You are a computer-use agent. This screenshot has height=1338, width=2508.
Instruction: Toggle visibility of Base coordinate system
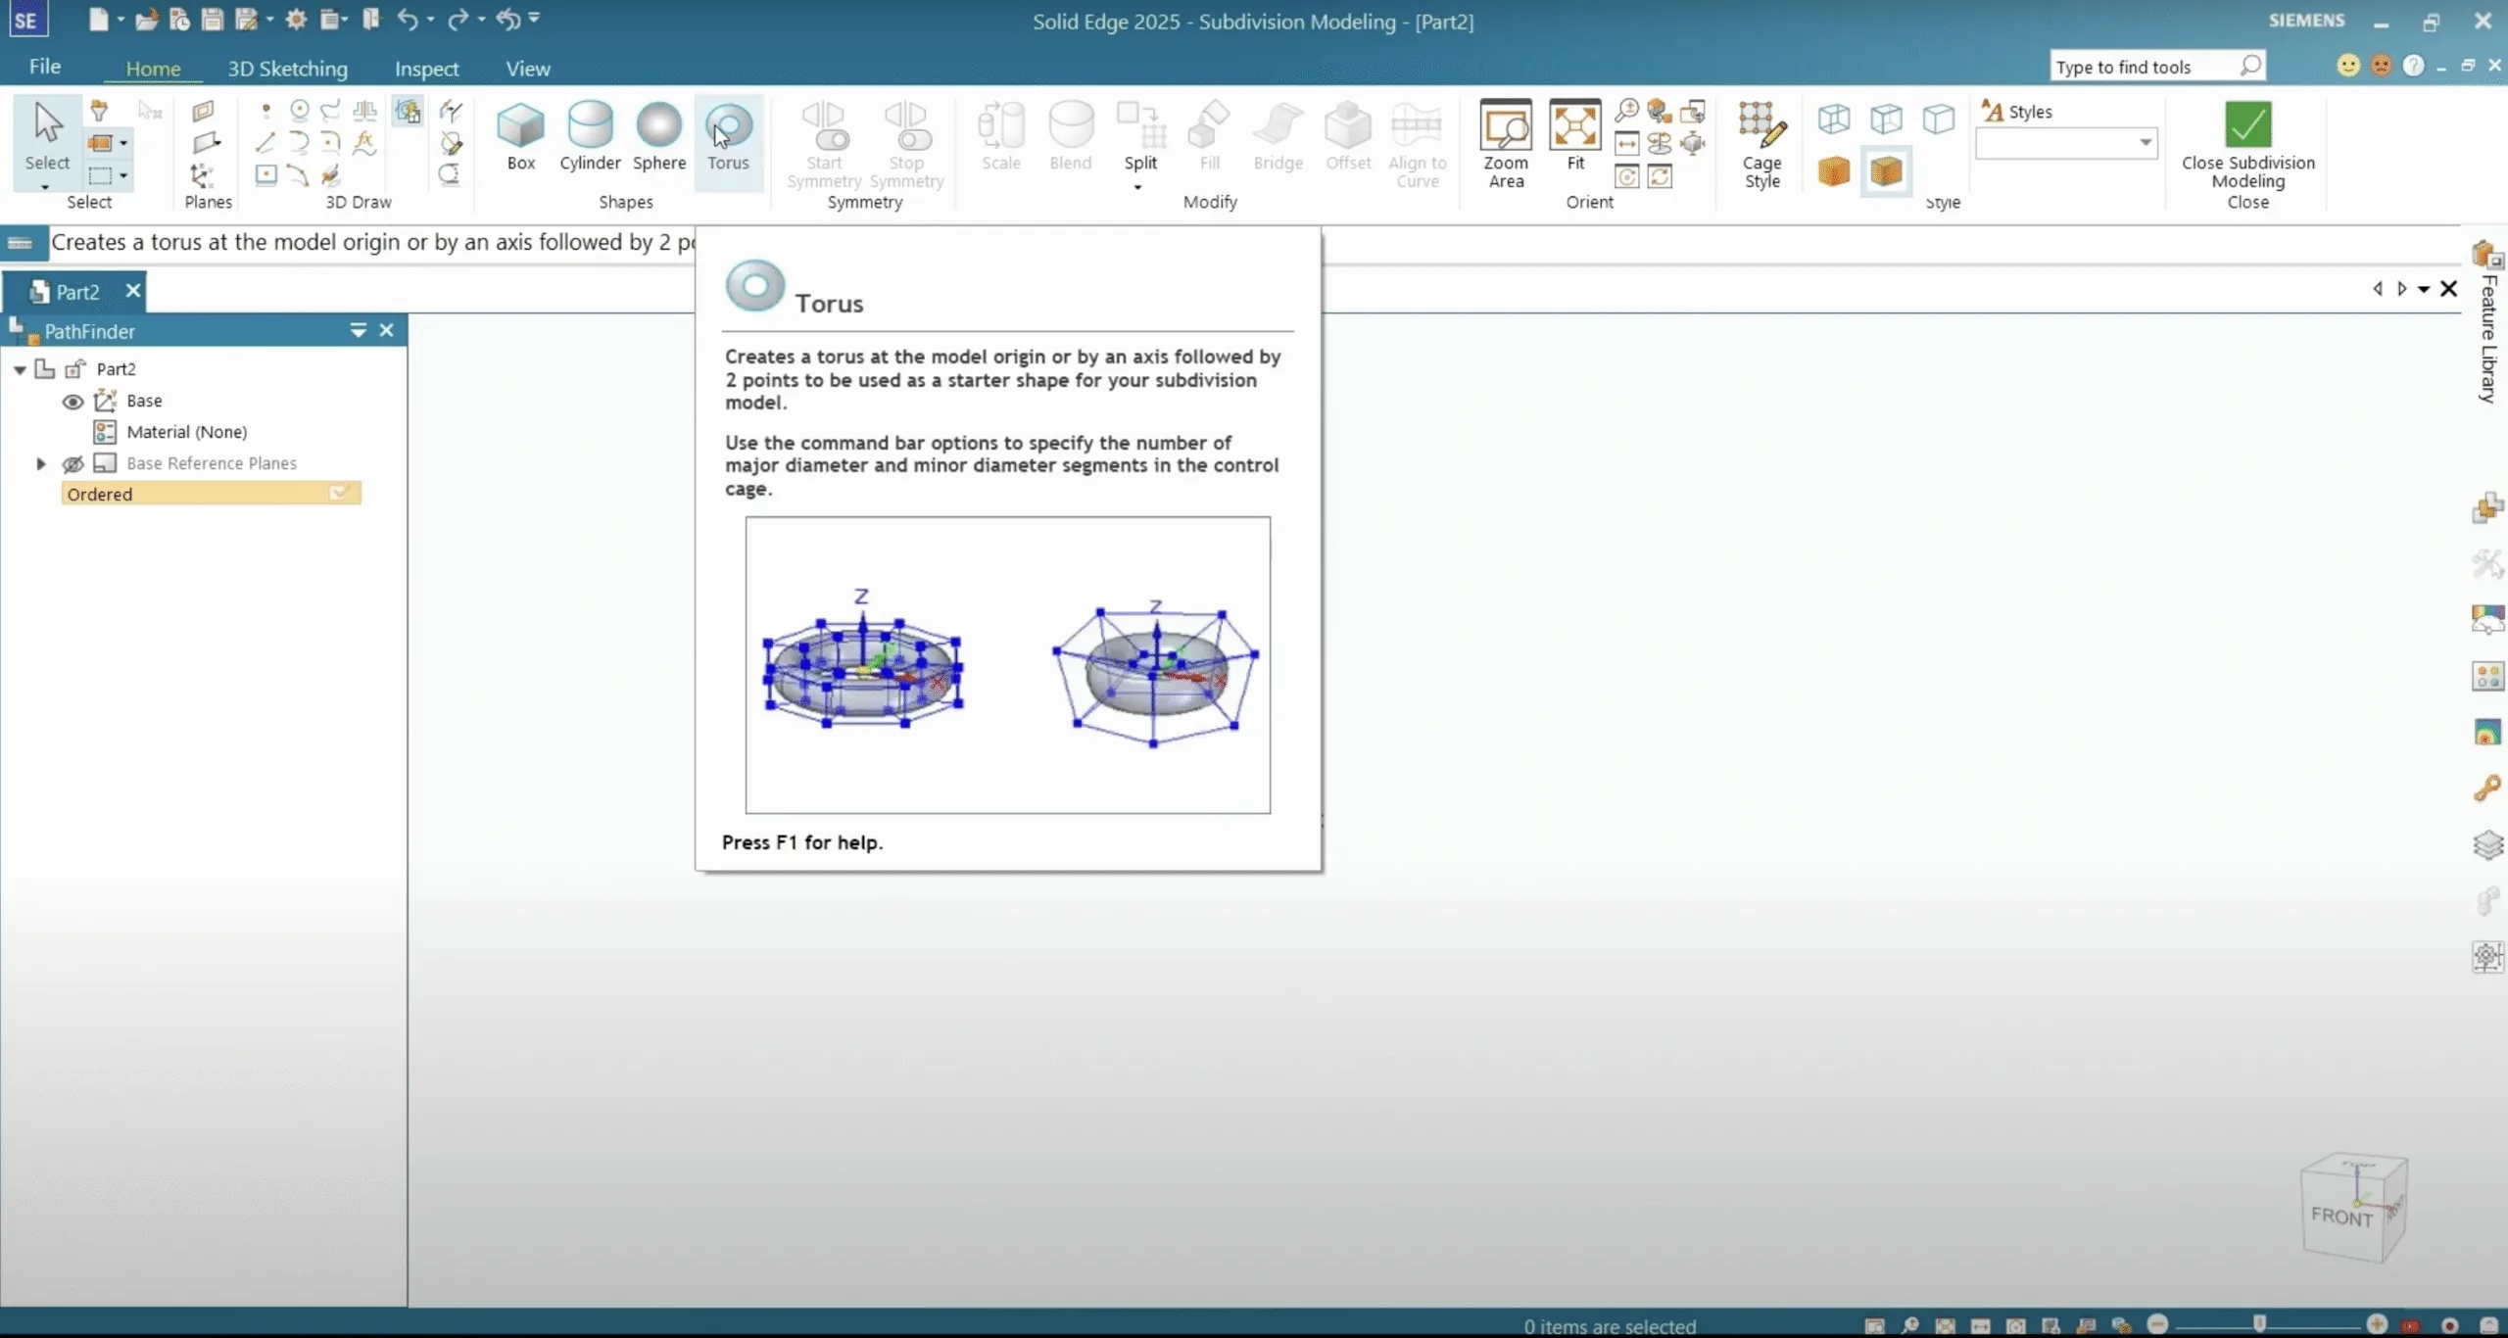tap(72, 401)
